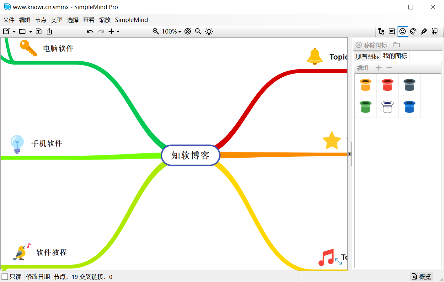
Task: Open the search magnifier tool
Action: tap(198, 31)
